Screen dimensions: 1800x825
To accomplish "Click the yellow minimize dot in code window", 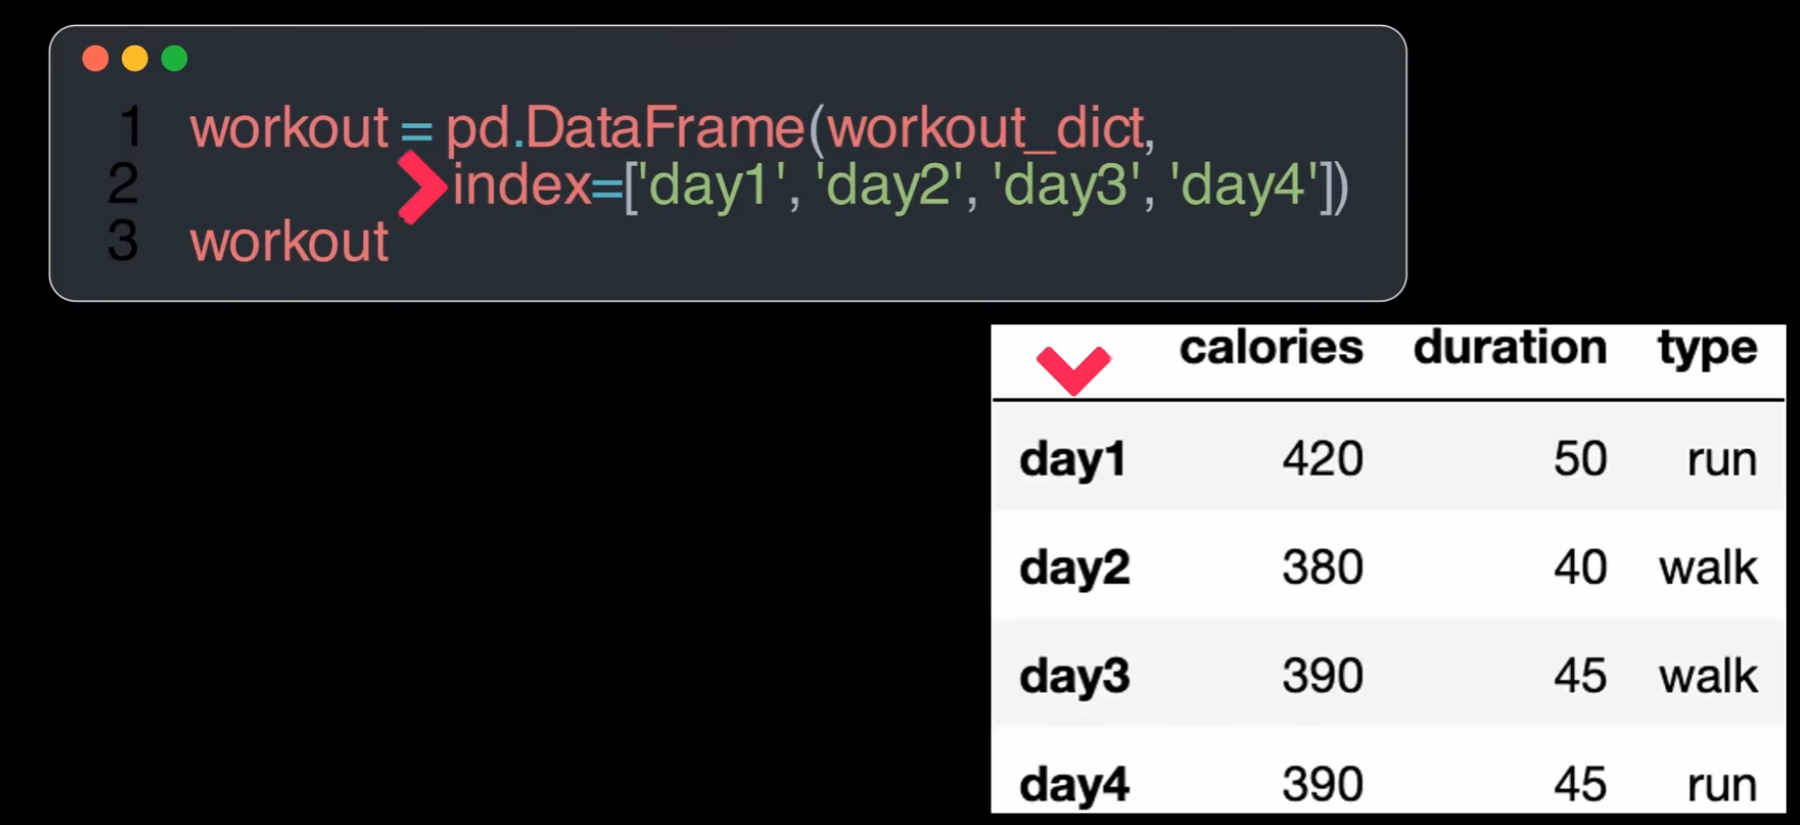I will pos(134,59).
